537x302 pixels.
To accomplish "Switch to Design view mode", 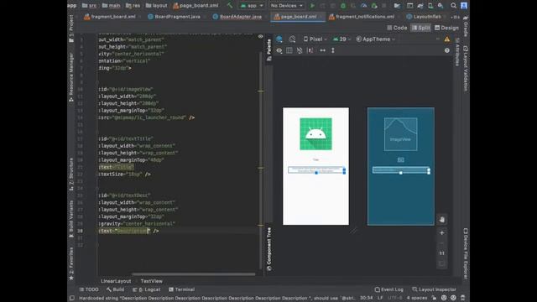I will (446, 28).
